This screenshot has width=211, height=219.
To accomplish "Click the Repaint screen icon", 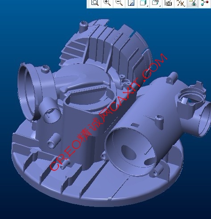I will (131, 3).
